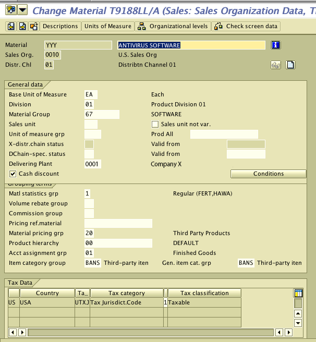
Task: Click the DChain-spec. status field
Action: pyautogui.click(x=89, y=154)
